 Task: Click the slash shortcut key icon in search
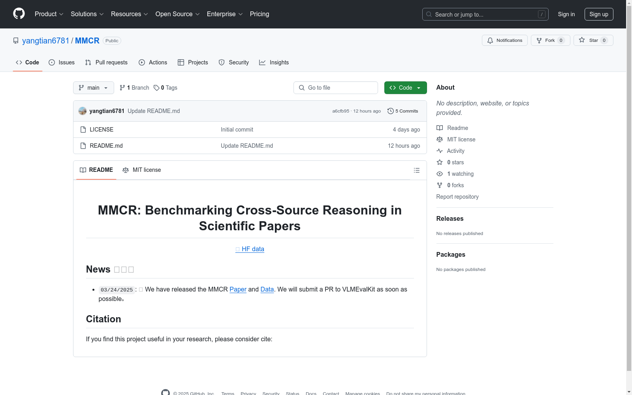pos(542,14)
